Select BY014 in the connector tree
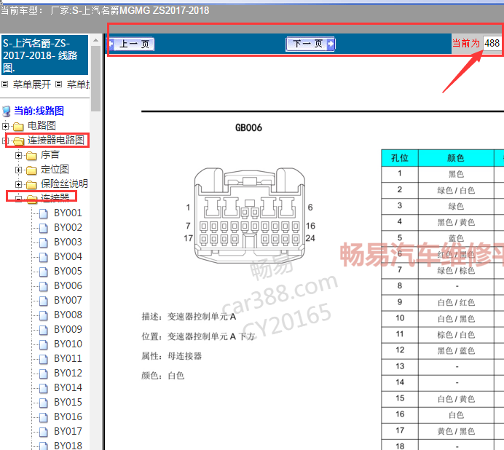 68,387
